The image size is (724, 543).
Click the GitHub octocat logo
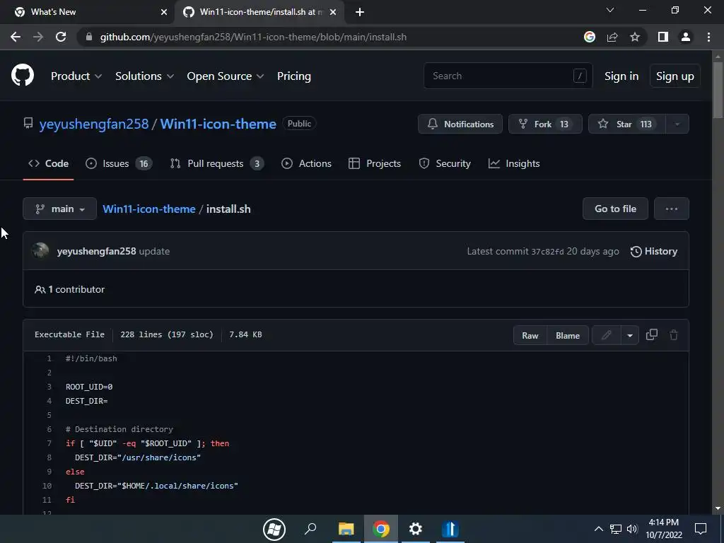(x=23, y=76)
